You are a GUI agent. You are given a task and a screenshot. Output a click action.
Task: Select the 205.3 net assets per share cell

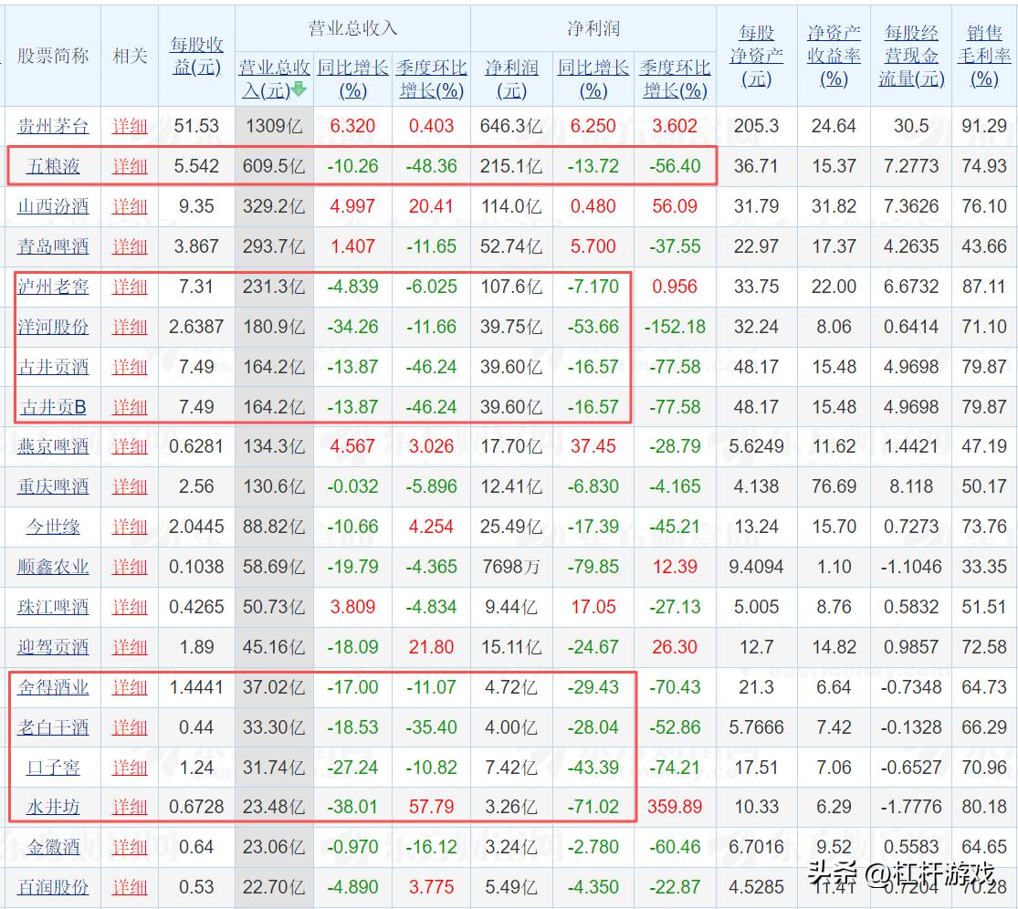pos(756,126)
